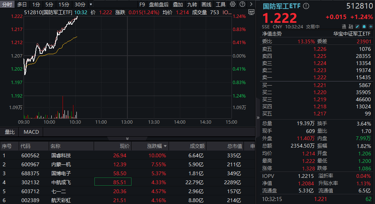Click the WP monitor icon

[251, 12]
